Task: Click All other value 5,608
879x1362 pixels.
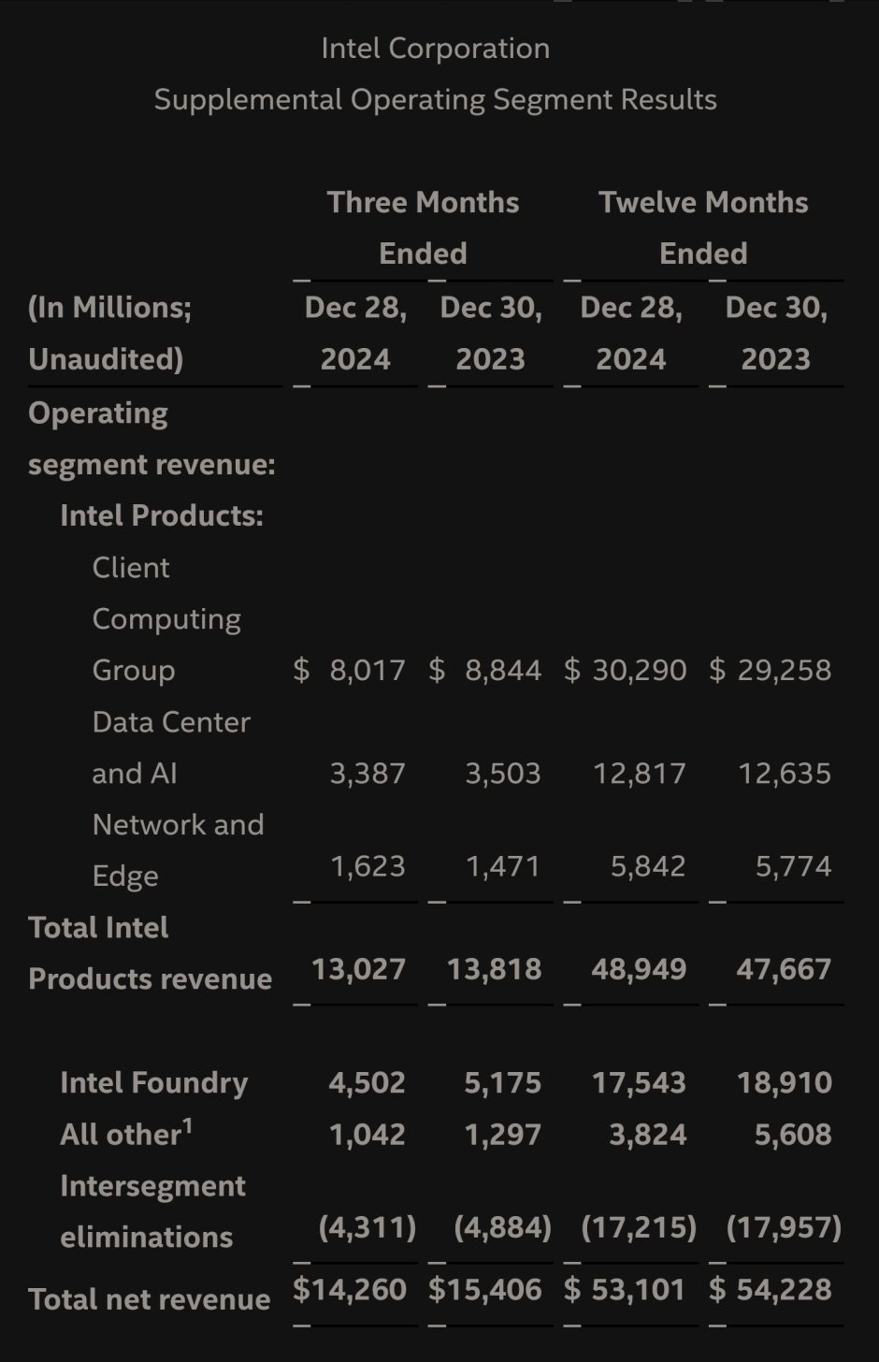Action: (x=793, y=1134)
